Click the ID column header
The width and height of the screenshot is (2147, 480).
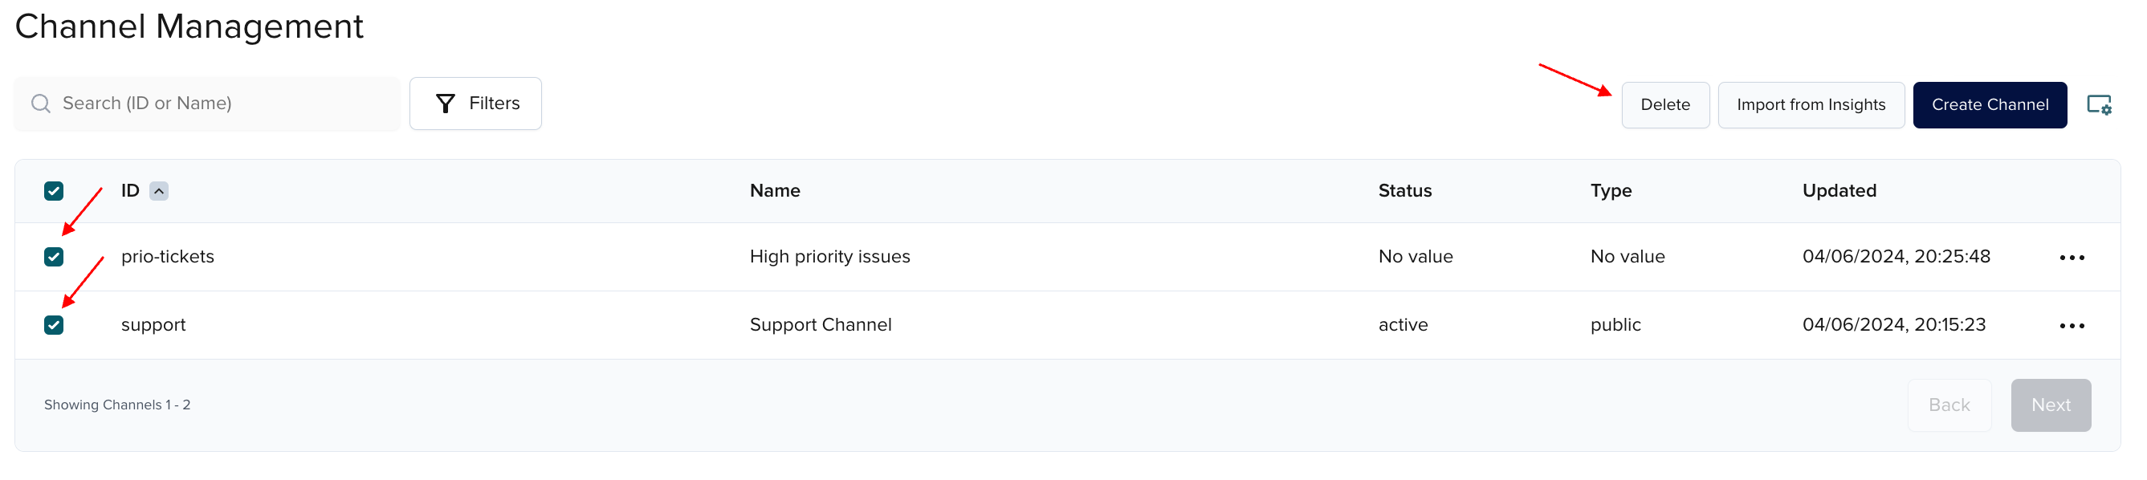[x=130, y=191]
